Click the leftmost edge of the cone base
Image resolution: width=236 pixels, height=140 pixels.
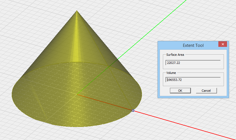click(12, 94)
